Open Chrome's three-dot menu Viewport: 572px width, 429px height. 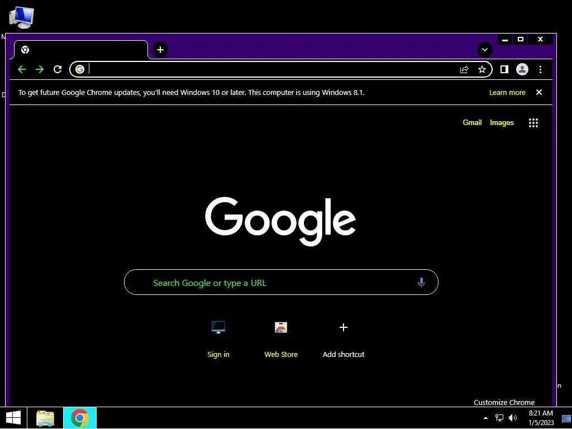[540, 69]
